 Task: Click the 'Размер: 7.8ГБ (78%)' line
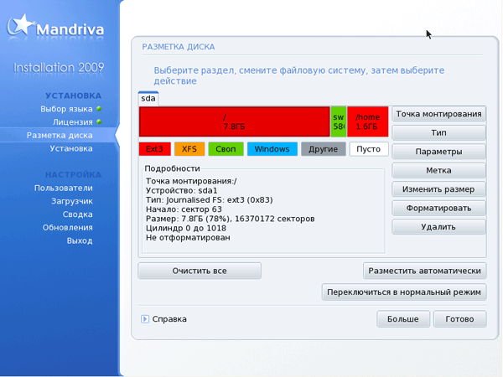point(230,219)
